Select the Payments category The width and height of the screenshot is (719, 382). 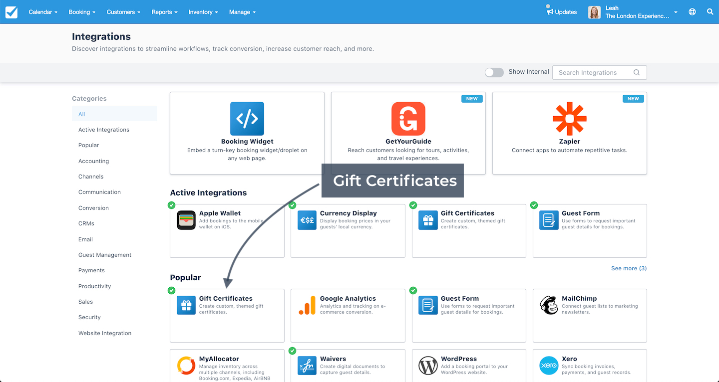[x=91, y=270]
